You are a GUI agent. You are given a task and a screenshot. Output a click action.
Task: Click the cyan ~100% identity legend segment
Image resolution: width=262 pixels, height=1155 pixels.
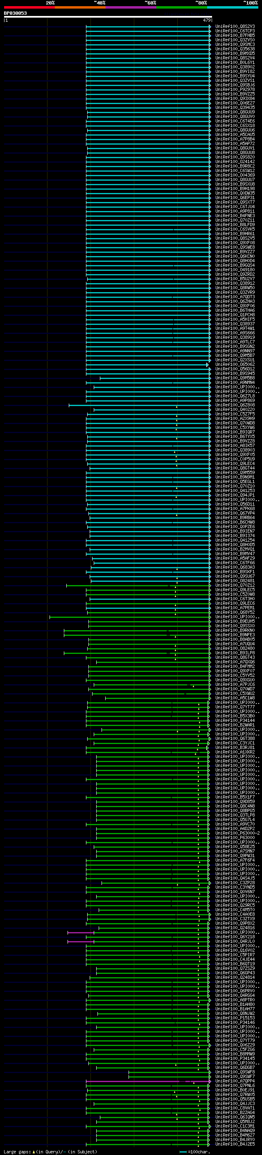point(233,7)
